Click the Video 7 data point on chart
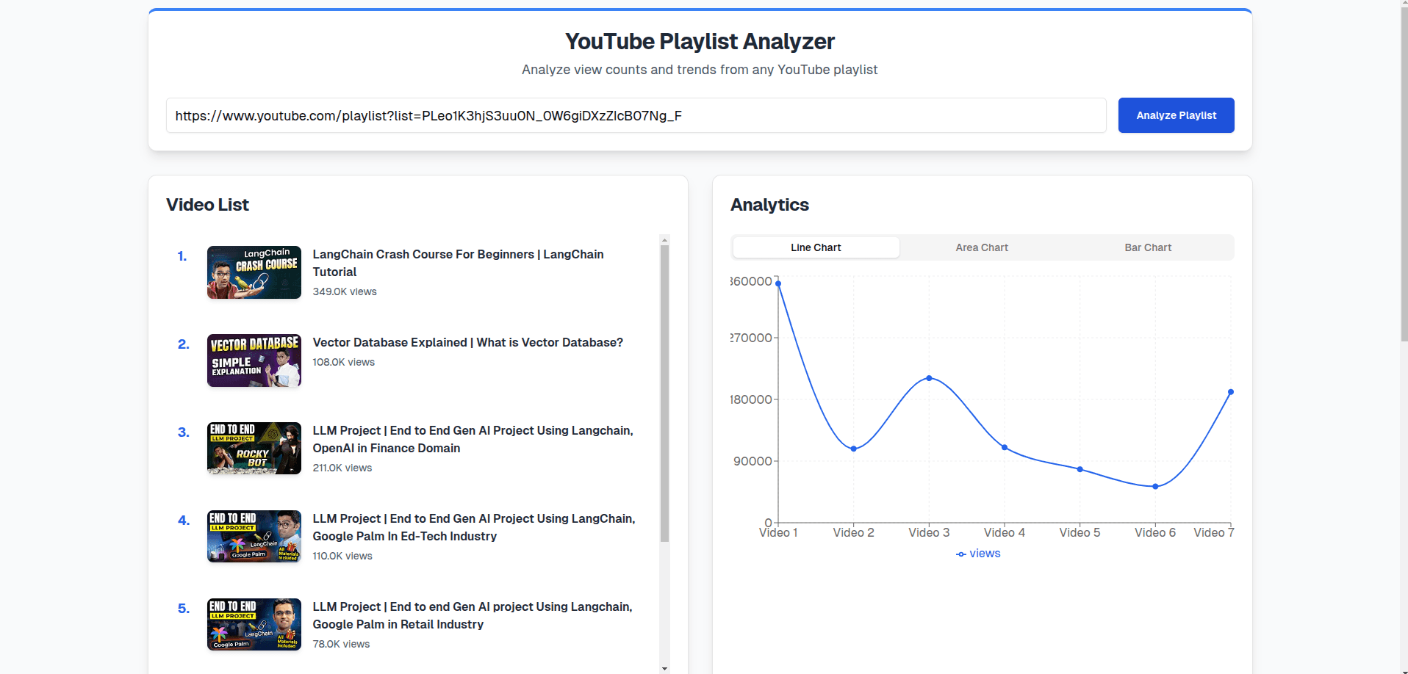The width and height of the screenshot is (1408, 674). [1231, 392]
